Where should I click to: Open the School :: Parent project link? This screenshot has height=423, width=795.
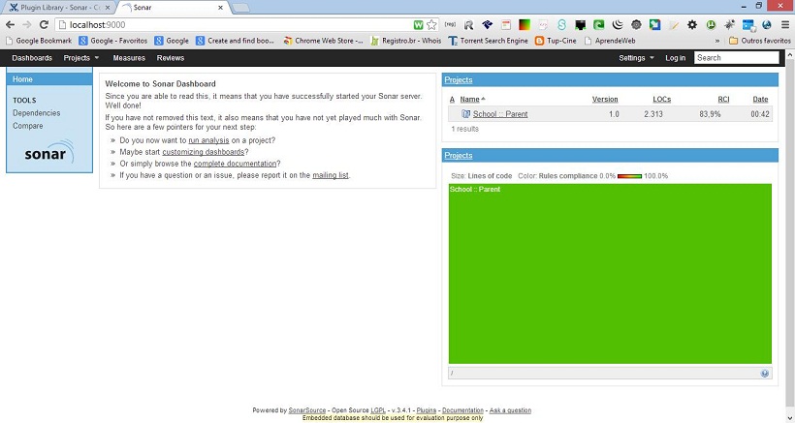[500, 114]
